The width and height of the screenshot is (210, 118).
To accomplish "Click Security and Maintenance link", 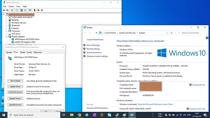I will (97, 108).
